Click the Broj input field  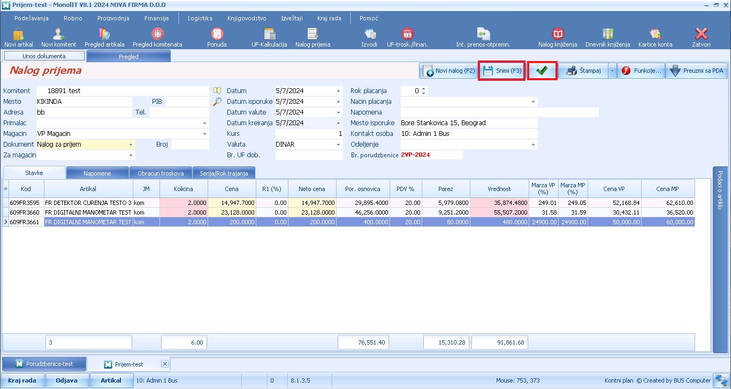(190, 144)
